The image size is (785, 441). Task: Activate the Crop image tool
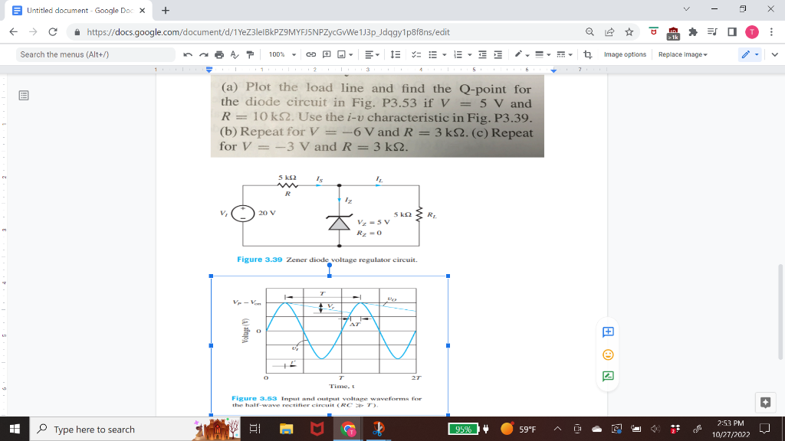pos(588,54)
